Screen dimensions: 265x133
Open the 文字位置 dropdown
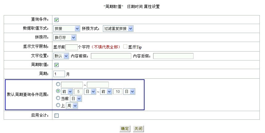click(x=61, y=56)
